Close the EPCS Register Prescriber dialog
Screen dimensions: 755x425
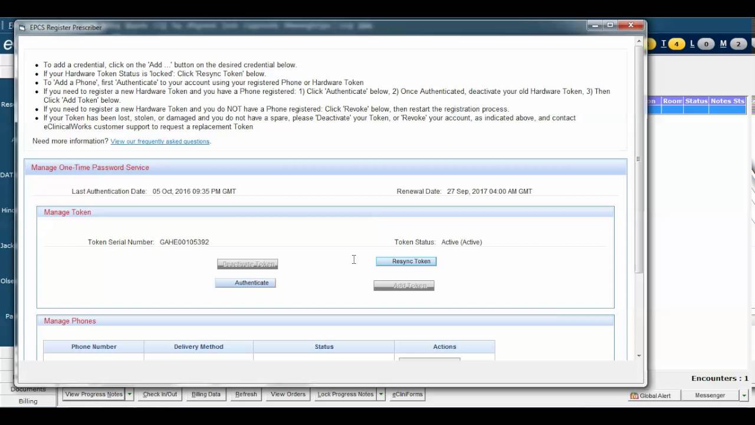click(631, 25)
